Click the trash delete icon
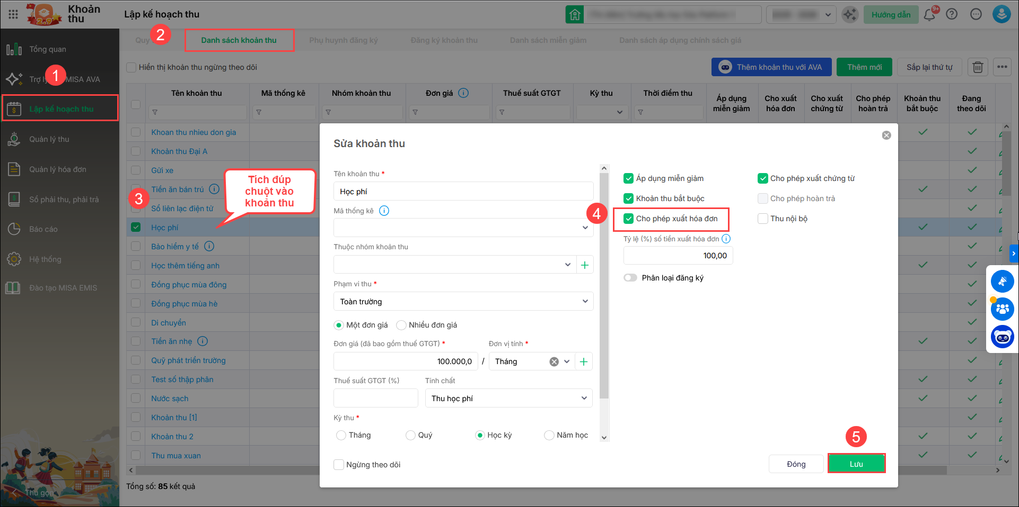The width and height of the screenshot is (1019, 507). (978, 67)
